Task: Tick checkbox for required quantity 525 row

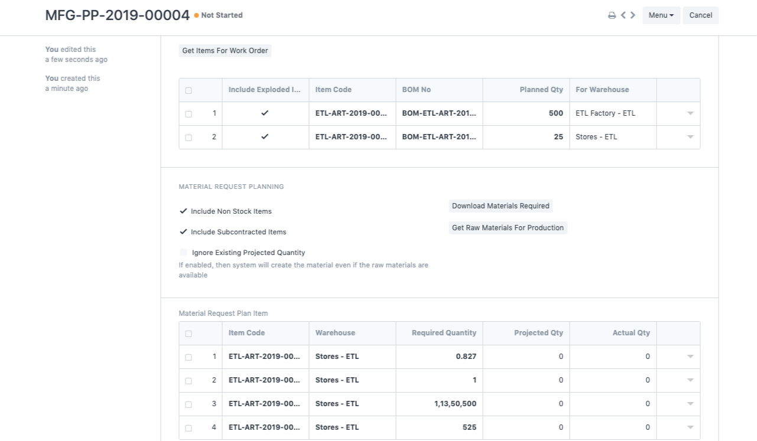Action: pyautogui.click(x=189, y=428)
